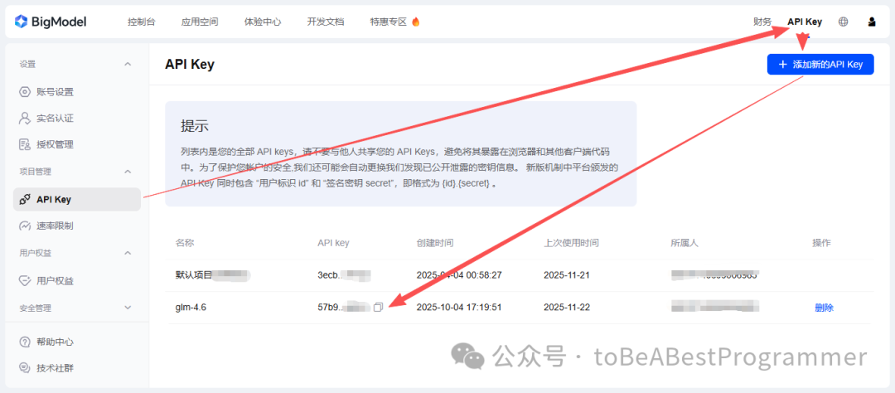Open 体验中心 in top navigation
Screen dimensions: 895x393
[263, 22]
